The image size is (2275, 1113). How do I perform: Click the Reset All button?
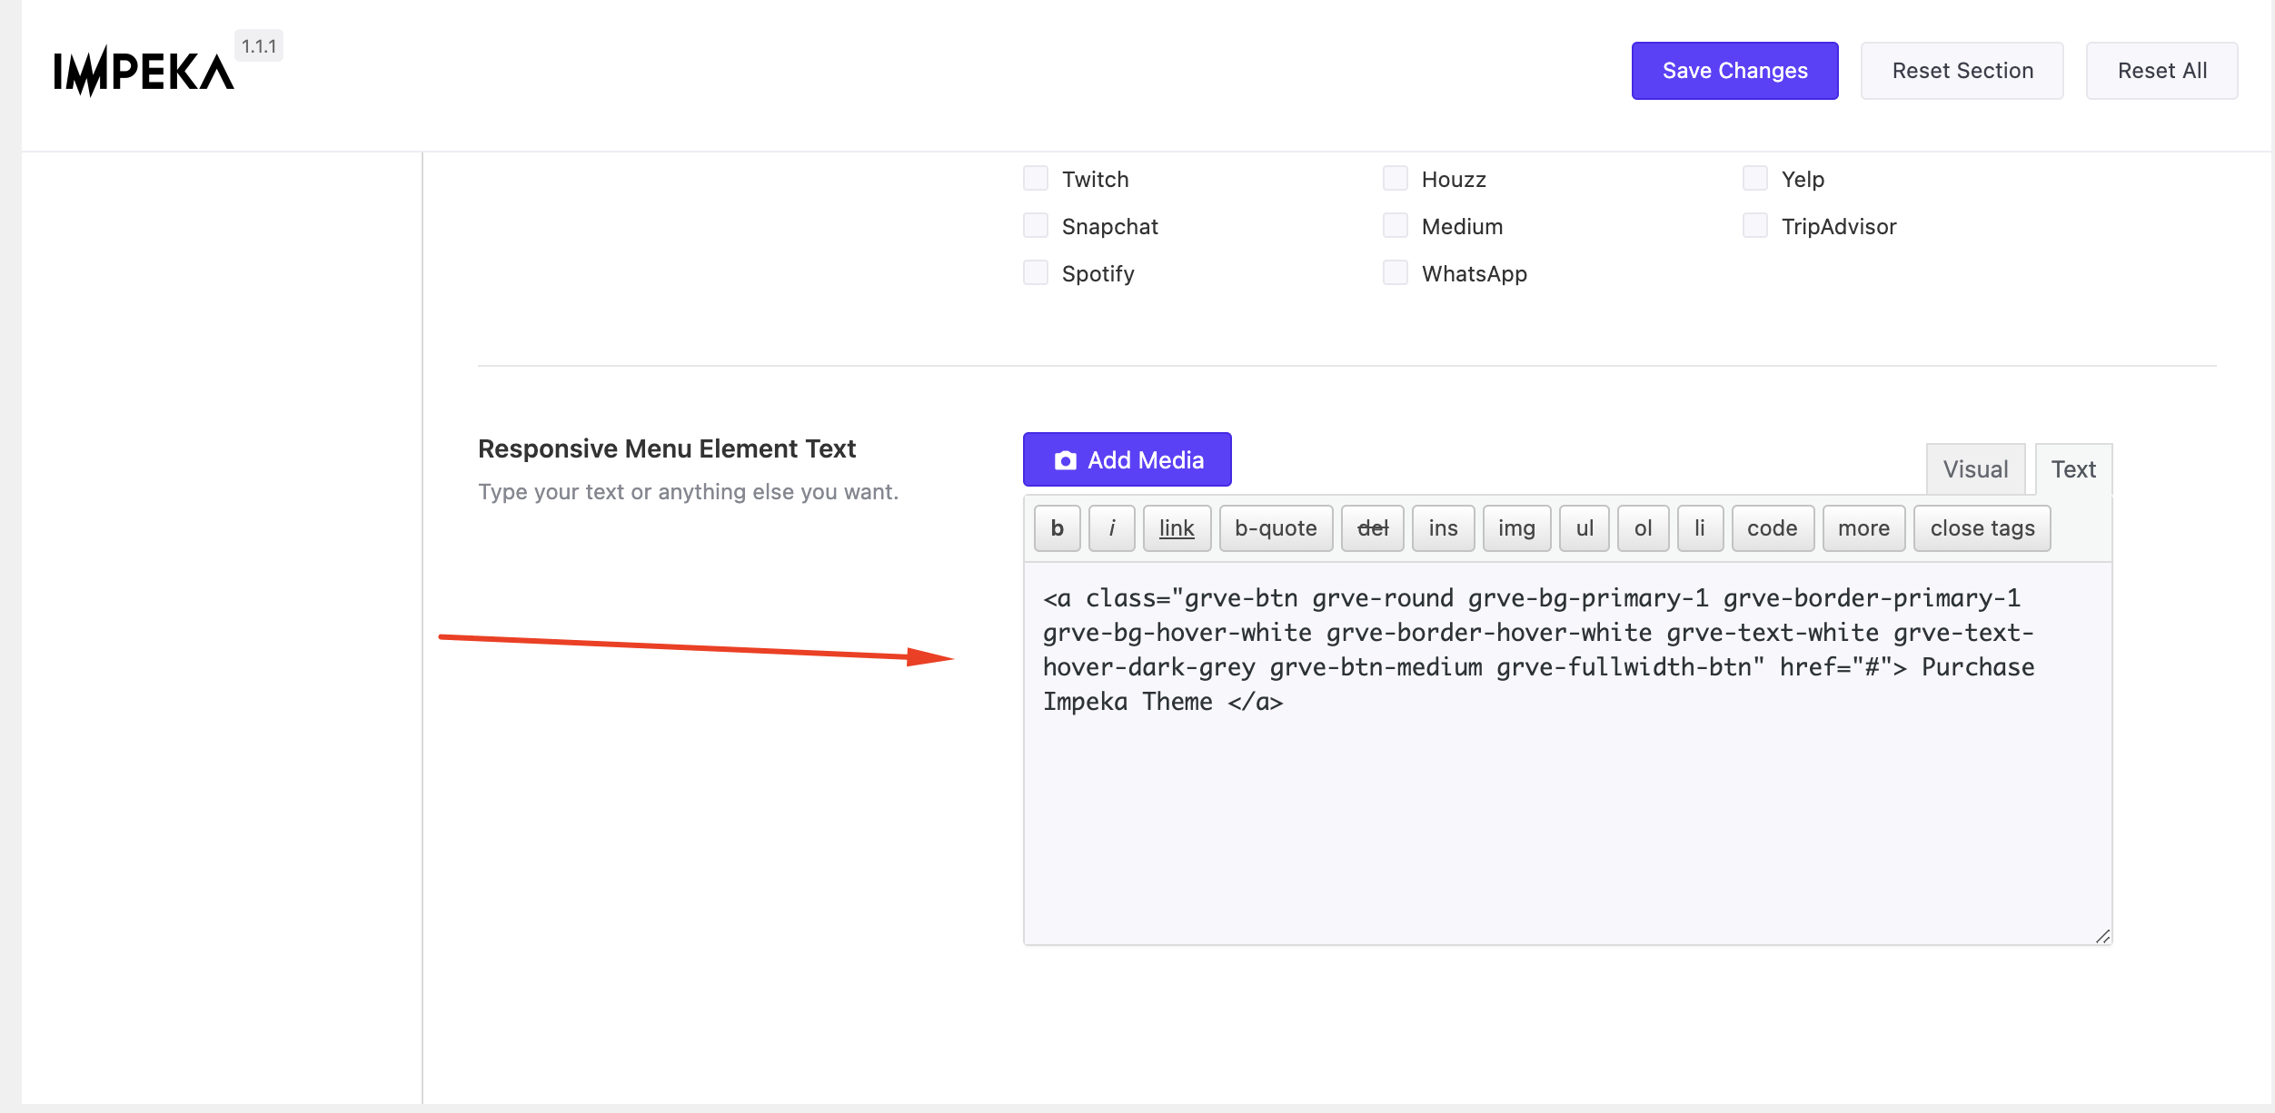(2161, 71)
